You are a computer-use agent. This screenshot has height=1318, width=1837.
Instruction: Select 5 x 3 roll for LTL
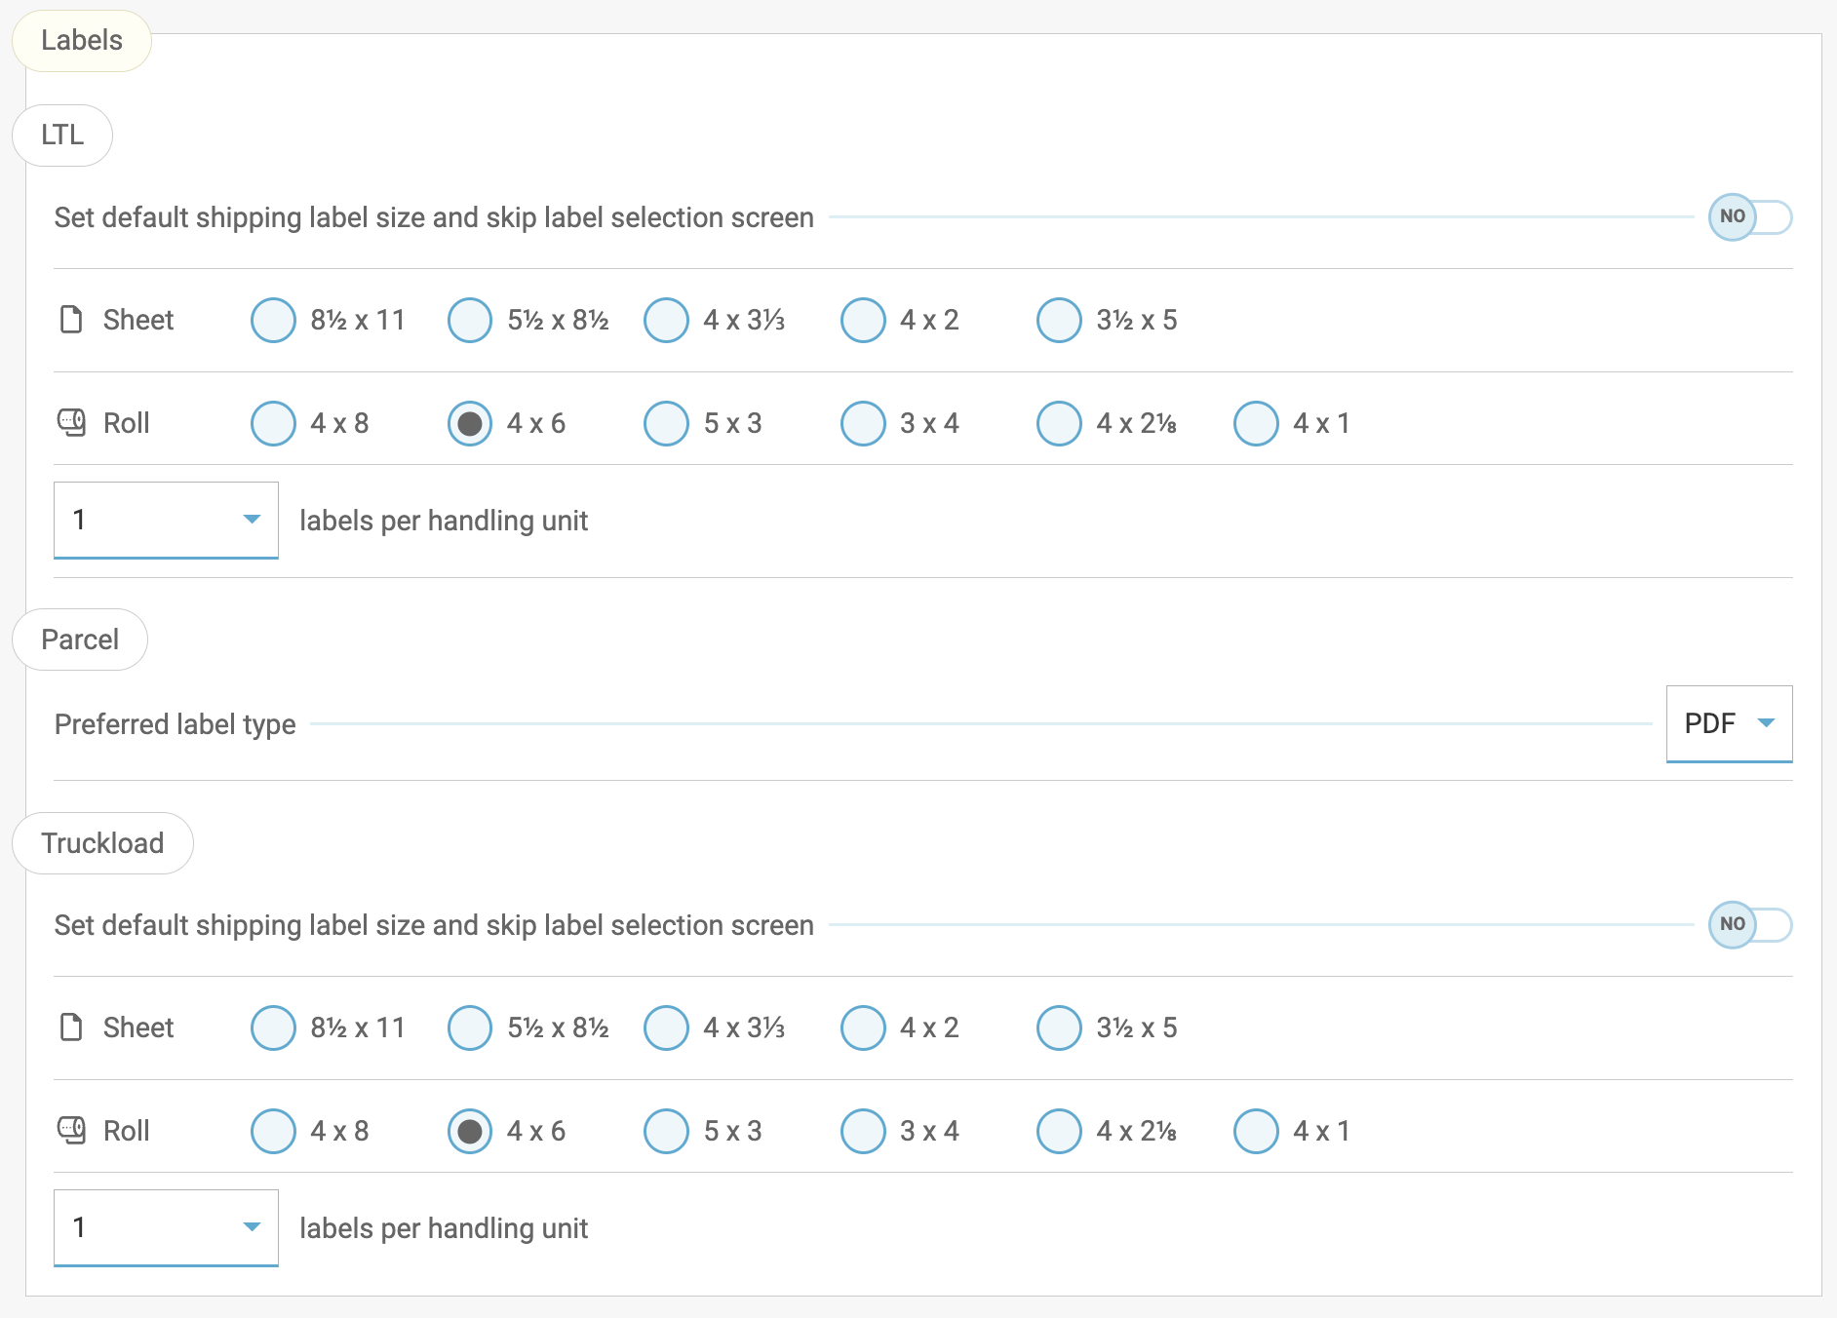click(667, 423)
